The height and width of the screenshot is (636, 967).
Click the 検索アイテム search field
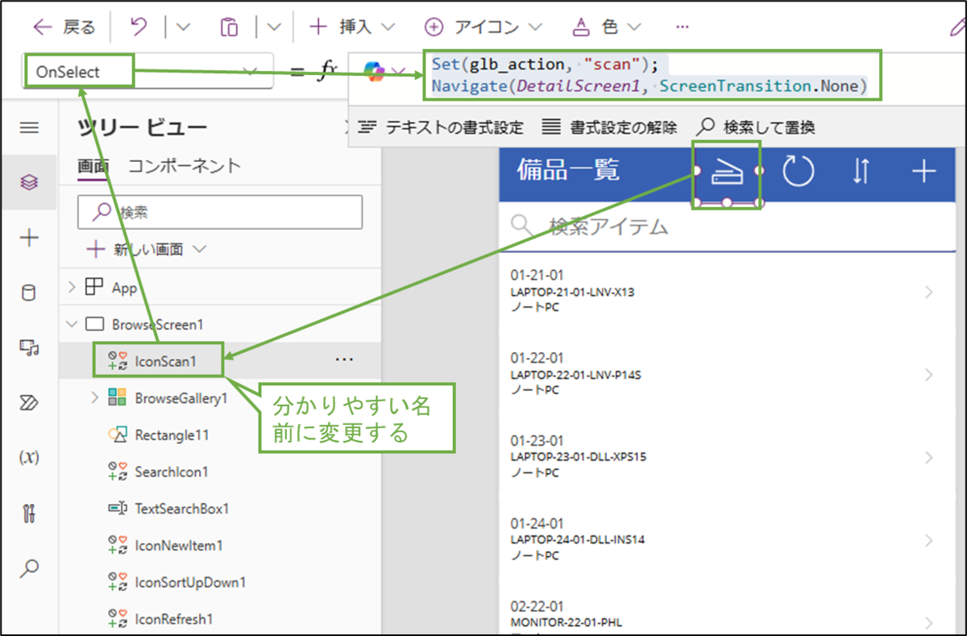coord(728,227)
